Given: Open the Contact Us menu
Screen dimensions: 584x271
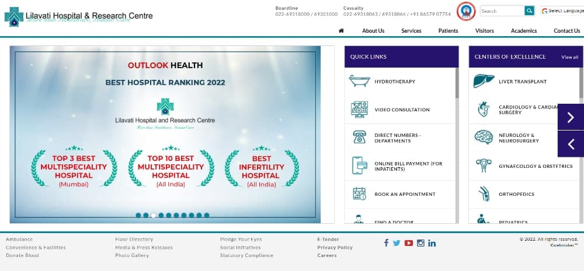Looking at the screenshot, I should tap(566, 31).
